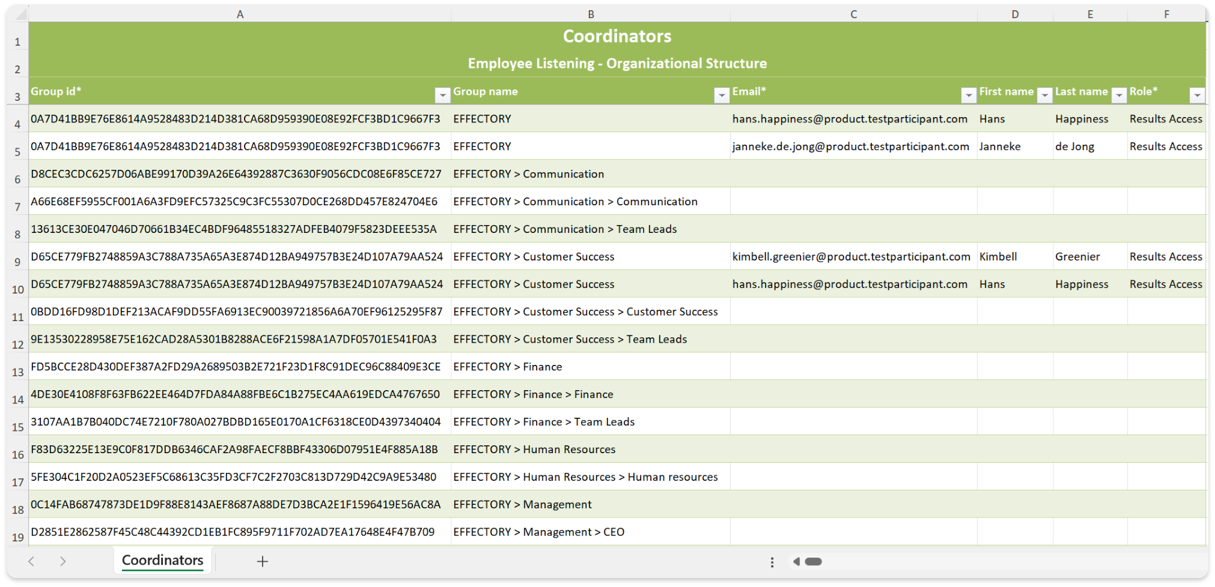Screen dimensions: 1215x587
Task: Select column C header
Action: click(x=853, y=14)
